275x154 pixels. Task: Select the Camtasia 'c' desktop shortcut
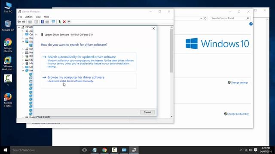coord(8,80)
